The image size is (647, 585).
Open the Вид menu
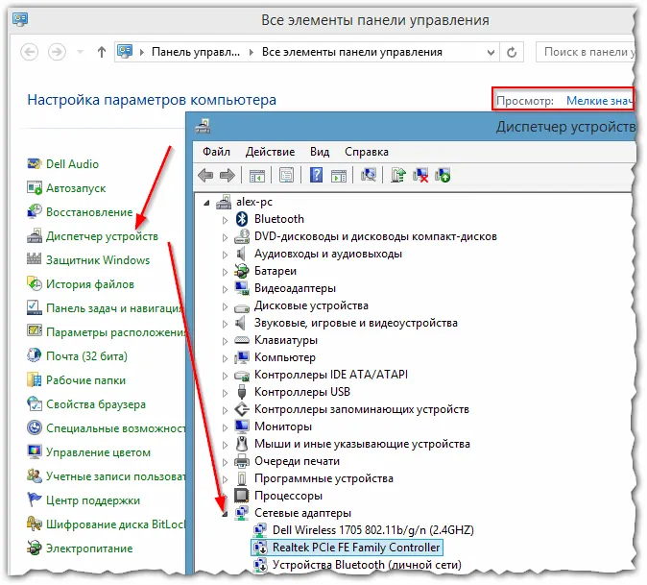tap(320, 152)
